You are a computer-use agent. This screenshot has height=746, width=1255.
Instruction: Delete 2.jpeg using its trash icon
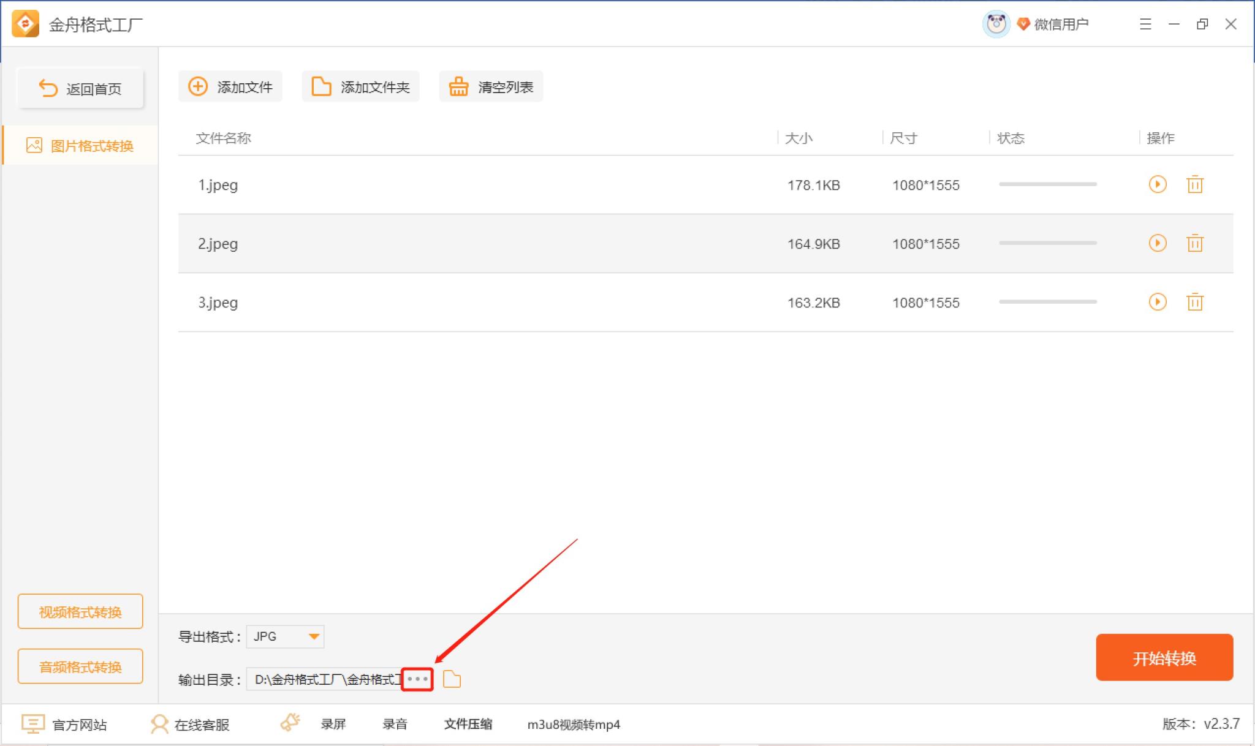(x=1196, y=243)
